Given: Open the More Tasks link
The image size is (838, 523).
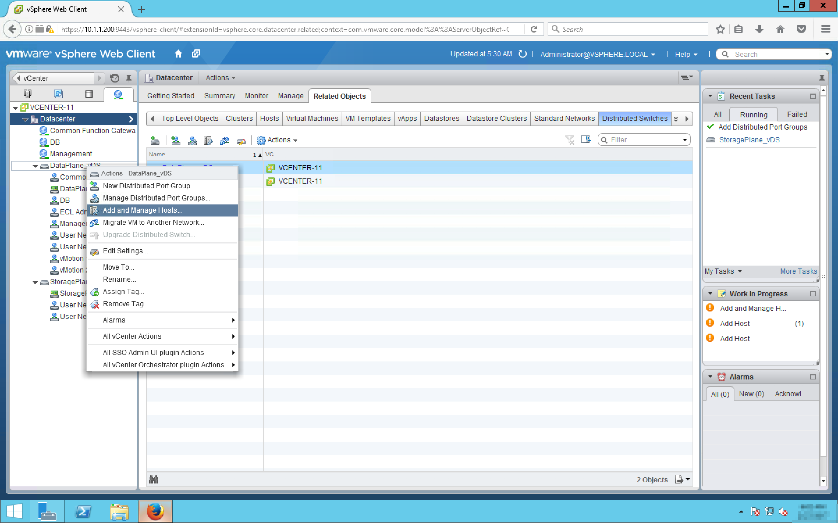Looking at the screenshot, I should pyautogui.click(x=798, y=271).
